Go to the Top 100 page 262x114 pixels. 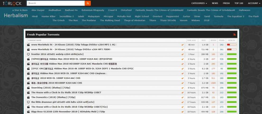239,3
